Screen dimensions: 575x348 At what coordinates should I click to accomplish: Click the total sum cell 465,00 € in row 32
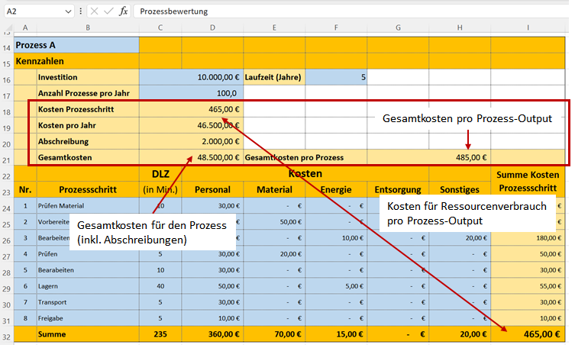pyautogui.click(x=528, y=335)
